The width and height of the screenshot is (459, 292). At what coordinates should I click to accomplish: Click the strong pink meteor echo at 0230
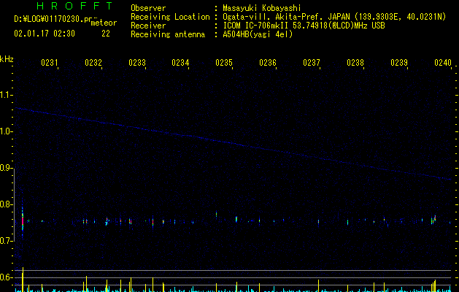(x=23, y=220)
